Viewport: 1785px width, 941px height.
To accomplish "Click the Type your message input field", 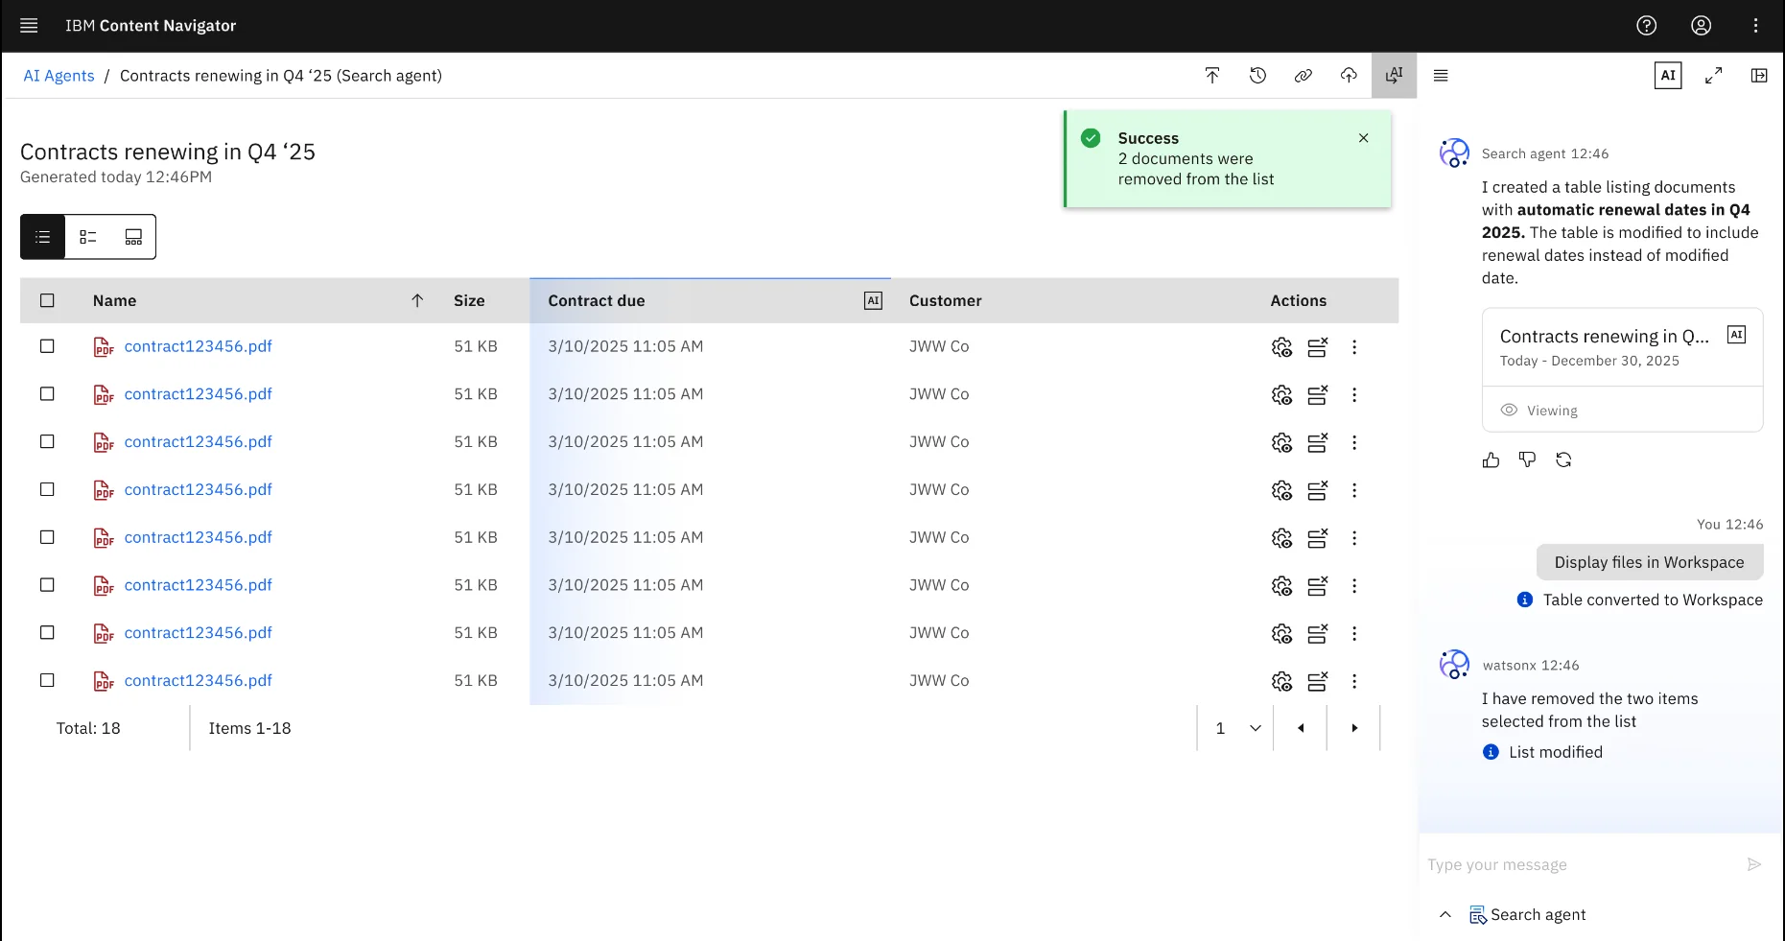I will tap(1583, 865).
